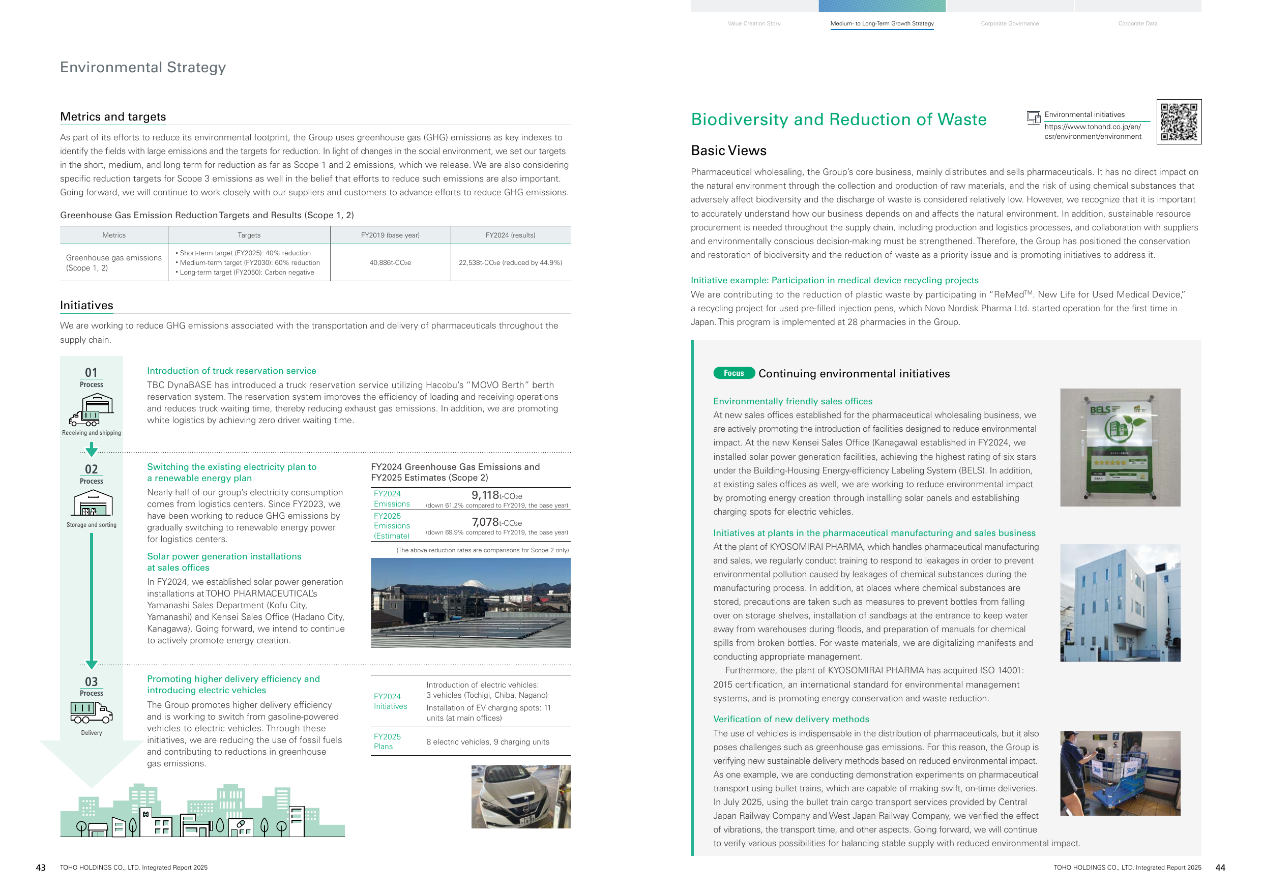Click the Environmental initiatives QR code

pyautogui.click(x=1179, y=122)
